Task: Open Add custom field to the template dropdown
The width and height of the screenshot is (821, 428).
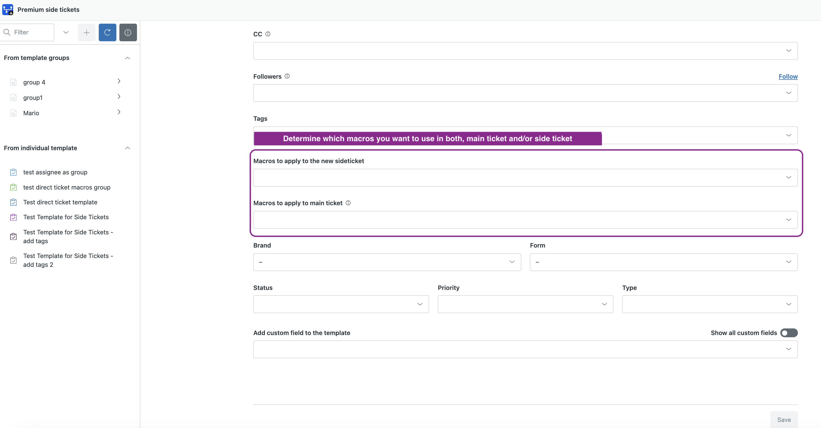Action: tap(525, 349)
